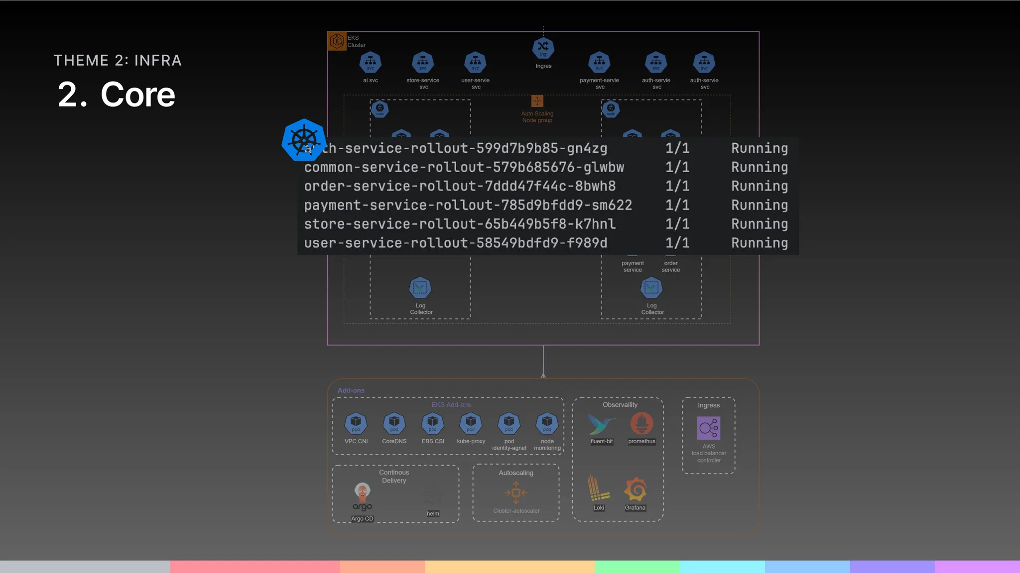Click the AWS load balancer controller icon
The image size is (1020, 573).
[x=708, y=428]
